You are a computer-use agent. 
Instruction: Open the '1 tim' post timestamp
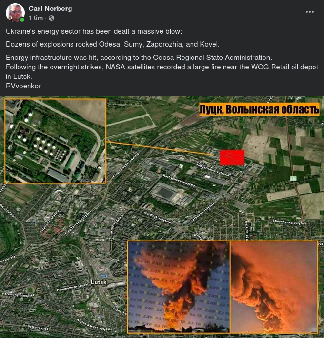point(36,18)
